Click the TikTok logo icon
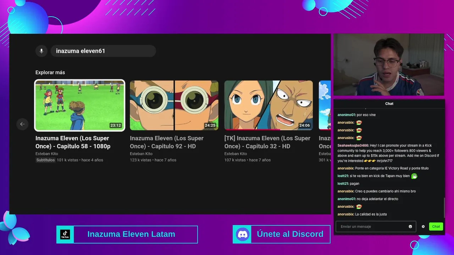The image size is (454, 255). [65, 234]
